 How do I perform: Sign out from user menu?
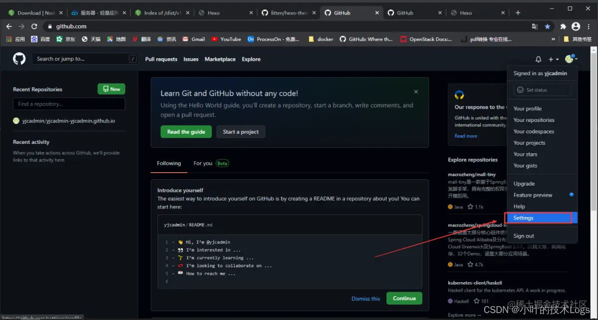[542, 236]
